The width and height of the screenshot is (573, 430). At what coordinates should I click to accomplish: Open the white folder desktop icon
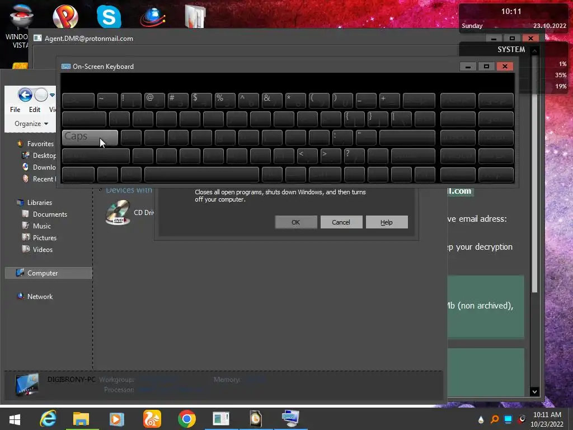195,16
